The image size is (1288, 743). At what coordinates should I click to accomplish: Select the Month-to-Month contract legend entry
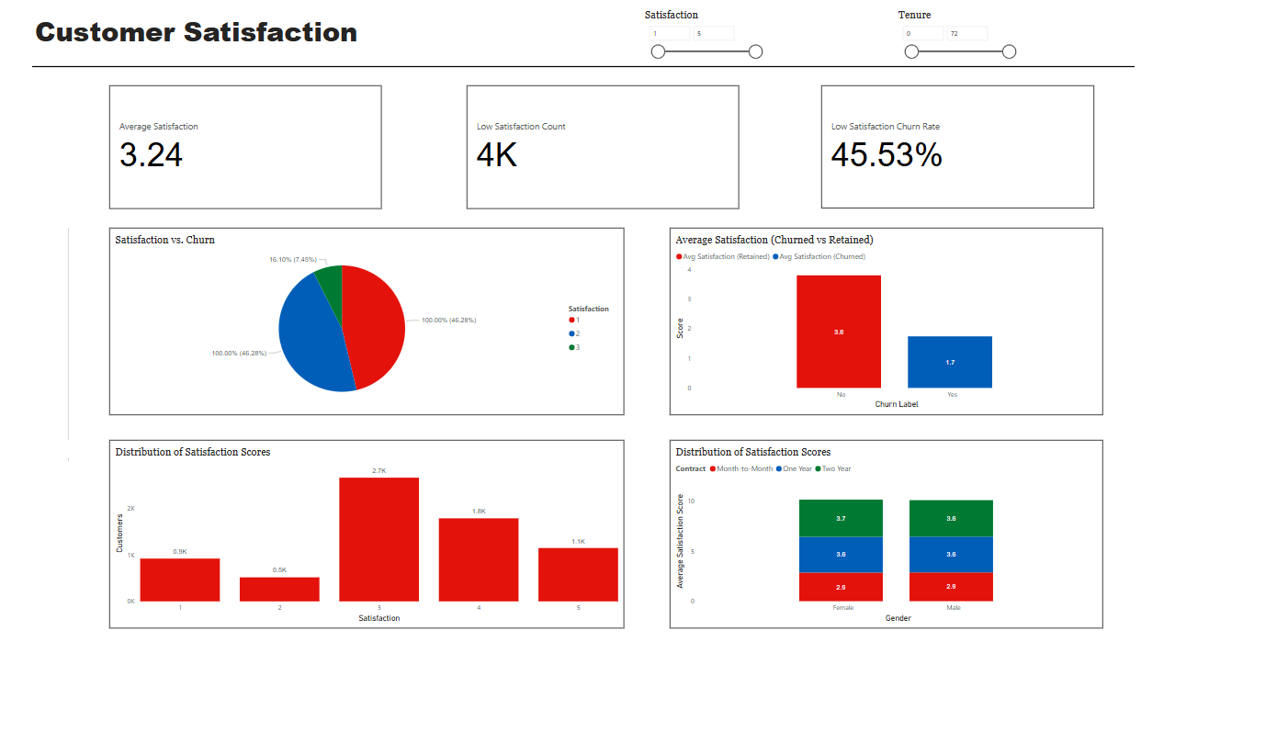pyautogui.click(x=741, y=469)
